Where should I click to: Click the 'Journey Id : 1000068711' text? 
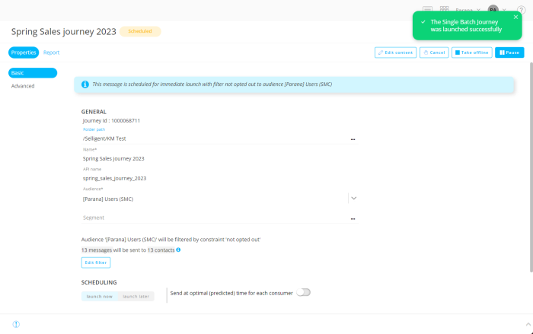pyautogui.click(x=111, y=121)
